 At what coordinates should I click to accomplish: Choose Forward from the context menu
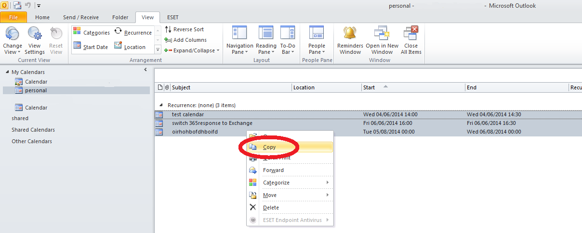coord(291,170)
